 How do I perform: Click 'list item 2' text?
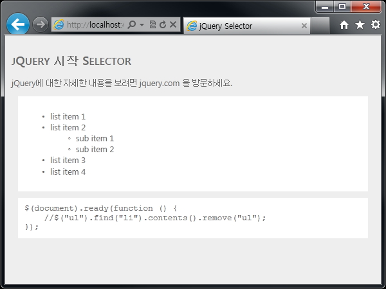pos(68,128)
